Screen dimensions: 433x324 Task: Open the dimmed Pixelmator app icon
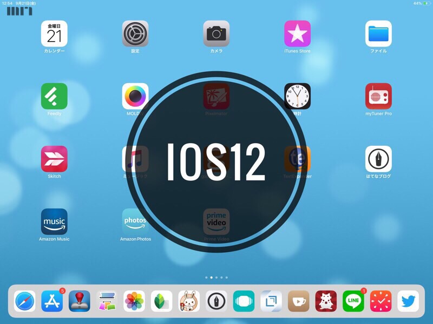pyautogui.click(x=216, y=96)
